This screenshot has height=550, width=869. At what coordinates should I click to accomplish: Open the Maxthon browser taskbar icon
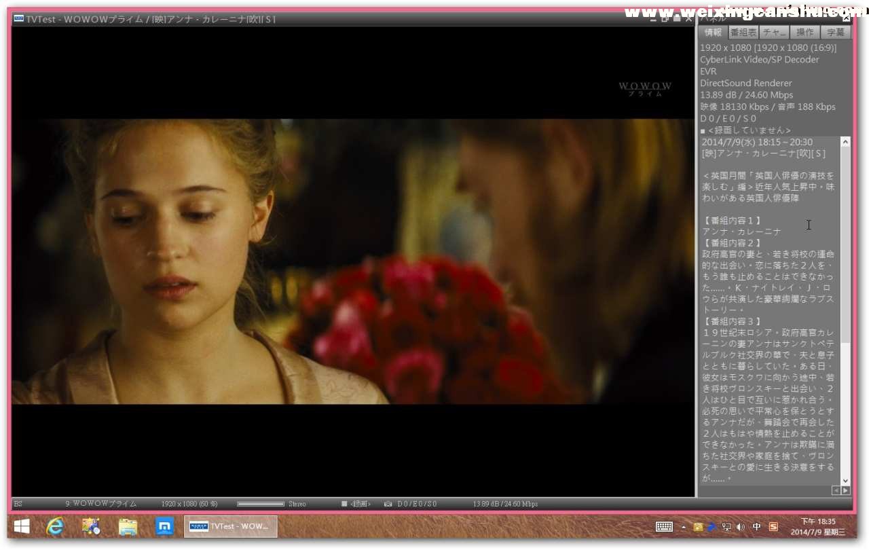164,526
